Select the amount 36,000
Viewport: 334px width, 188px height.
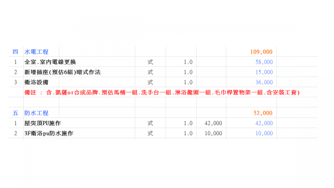pyautogui.click(x=264, y=82)
